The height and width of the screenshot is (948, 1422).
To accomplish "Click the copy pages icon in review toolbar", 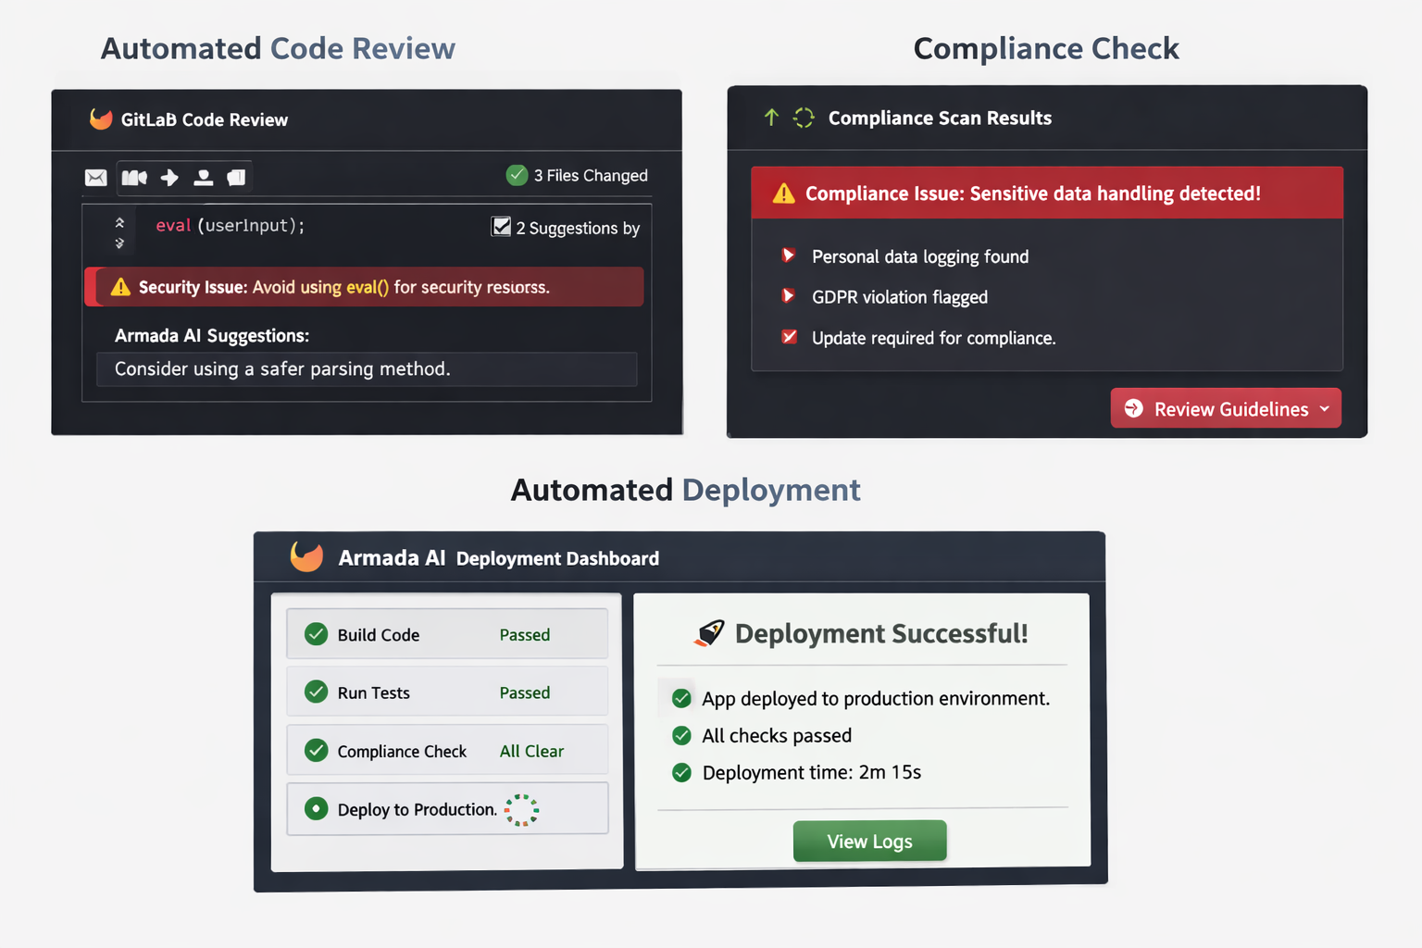I will click(236, 177).
